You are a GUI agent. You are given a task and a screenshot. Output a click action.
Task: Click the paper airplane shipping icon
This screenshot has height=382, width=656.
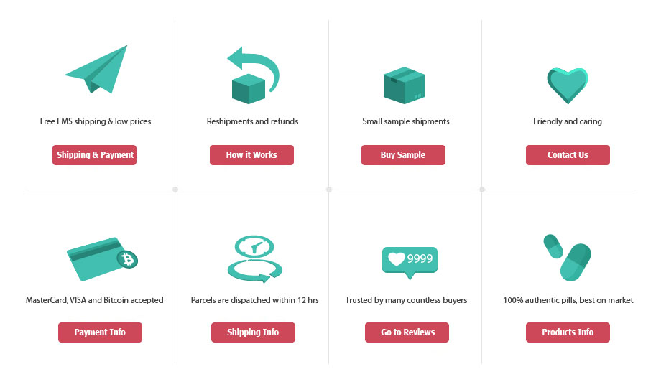click(96, 70)
